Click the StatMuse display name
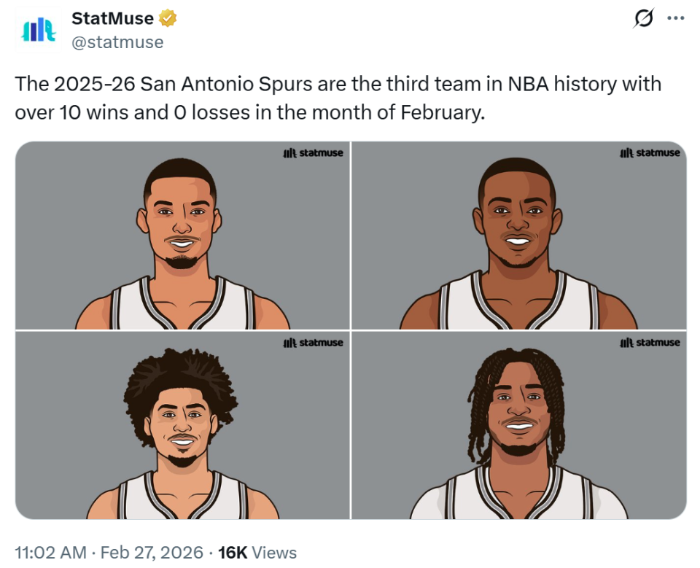The width and height of the screenshot is (700, 568). 112,19
